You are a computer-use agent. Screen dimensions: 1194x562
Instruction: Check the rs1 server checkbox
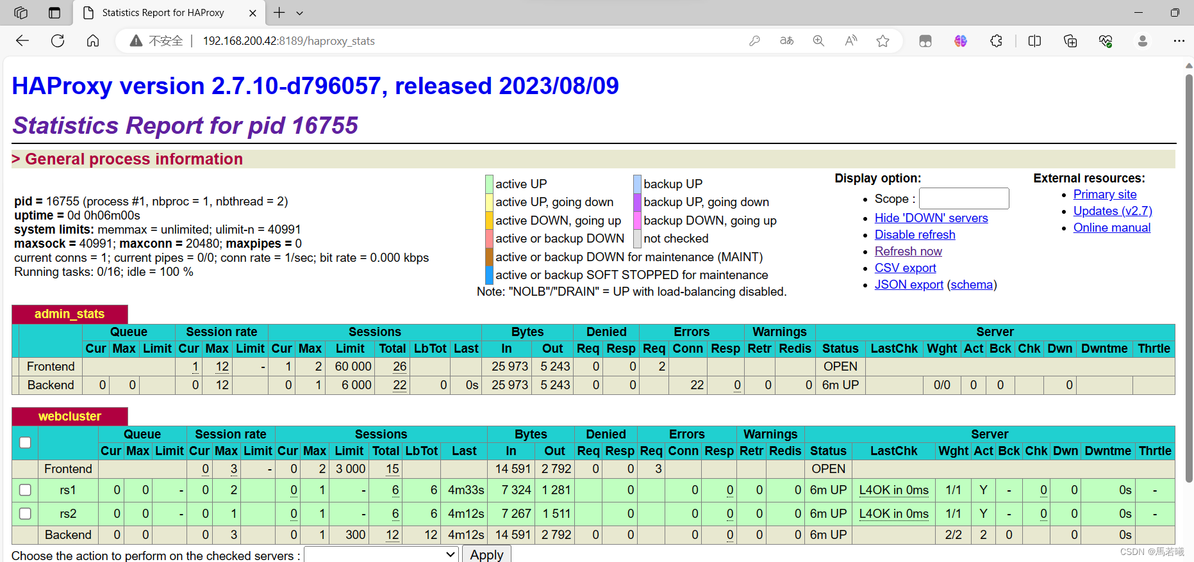[25, 490]
